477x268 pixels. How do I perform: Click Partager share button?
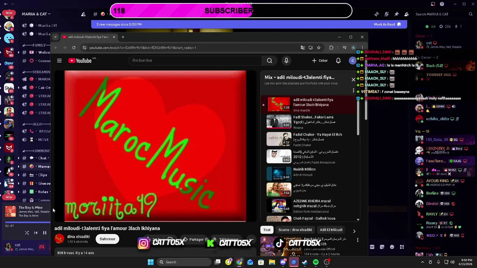[x=193, y=239]
